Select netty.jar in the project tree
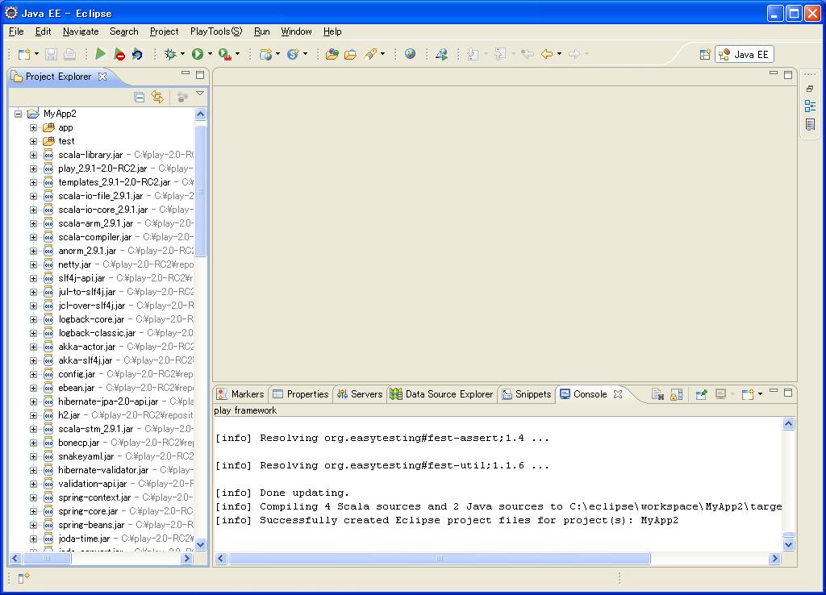 [75, 264]
